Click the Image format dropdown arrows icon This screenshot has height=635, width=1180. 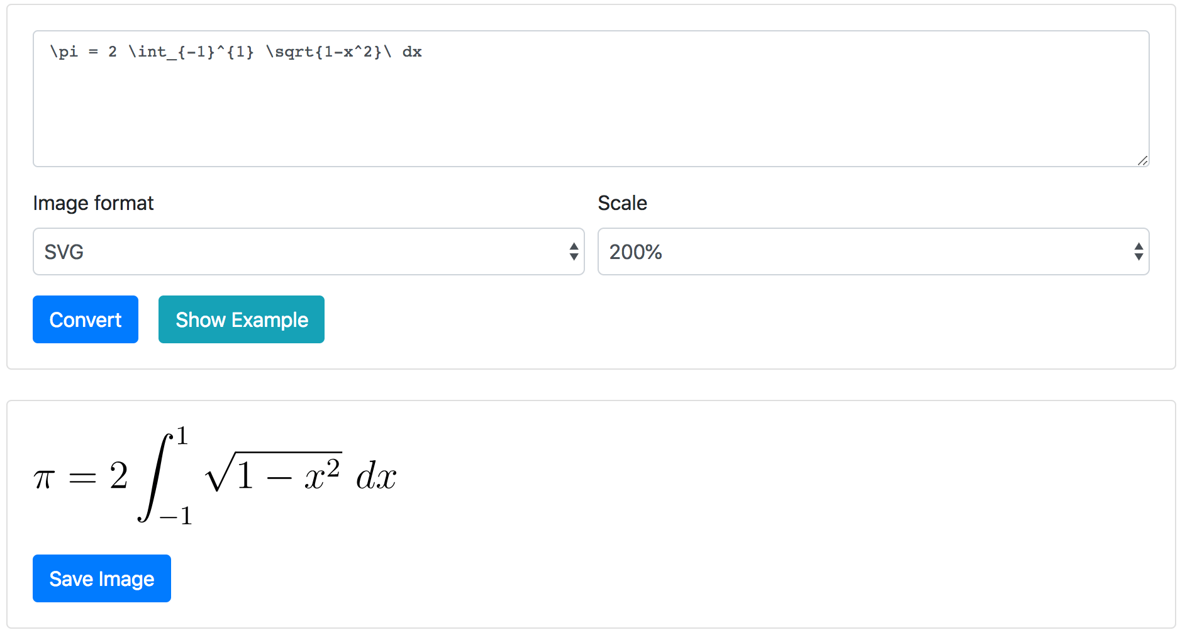[574, 251]
